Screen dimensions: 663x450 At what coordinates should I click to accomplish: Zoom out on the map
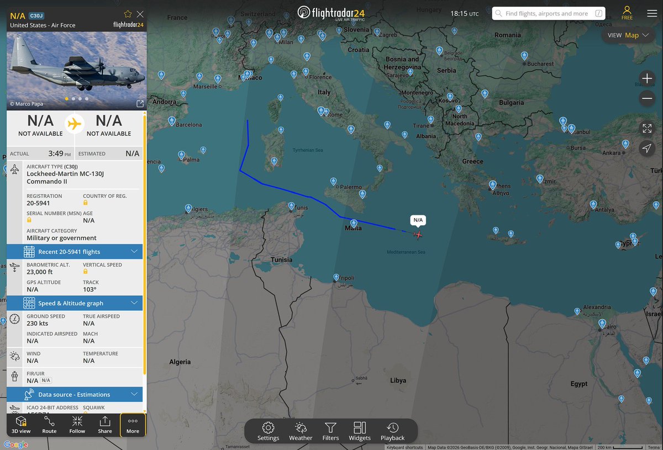pos(647,99)
